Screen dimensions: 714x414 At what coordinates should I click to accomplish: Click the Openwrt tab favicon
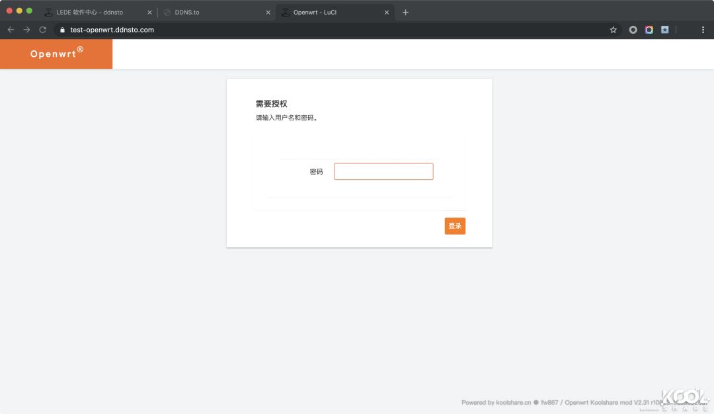(x=284, y=12)
